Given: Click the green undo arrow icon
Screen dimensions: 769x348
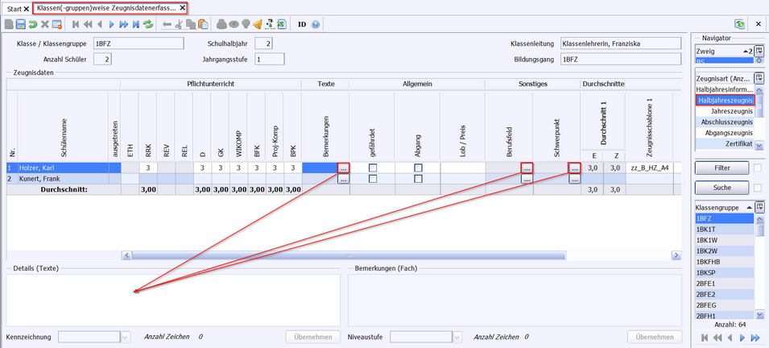Looking at the screenshot, I should point(33,24).
